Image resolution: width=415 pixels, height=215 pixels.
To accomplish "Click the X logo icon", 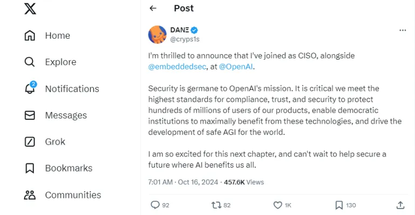I will pos(30,9).
